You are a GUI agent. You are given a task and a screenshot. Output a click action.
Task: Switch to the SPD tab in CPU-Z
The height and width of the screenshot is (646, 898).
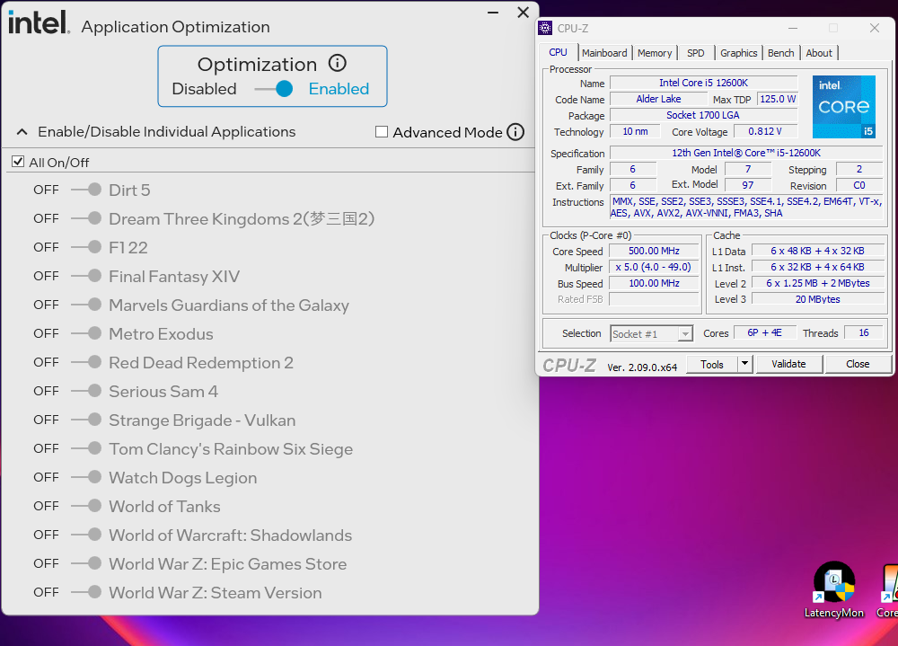pyautogui.click(x=695, y=53)
